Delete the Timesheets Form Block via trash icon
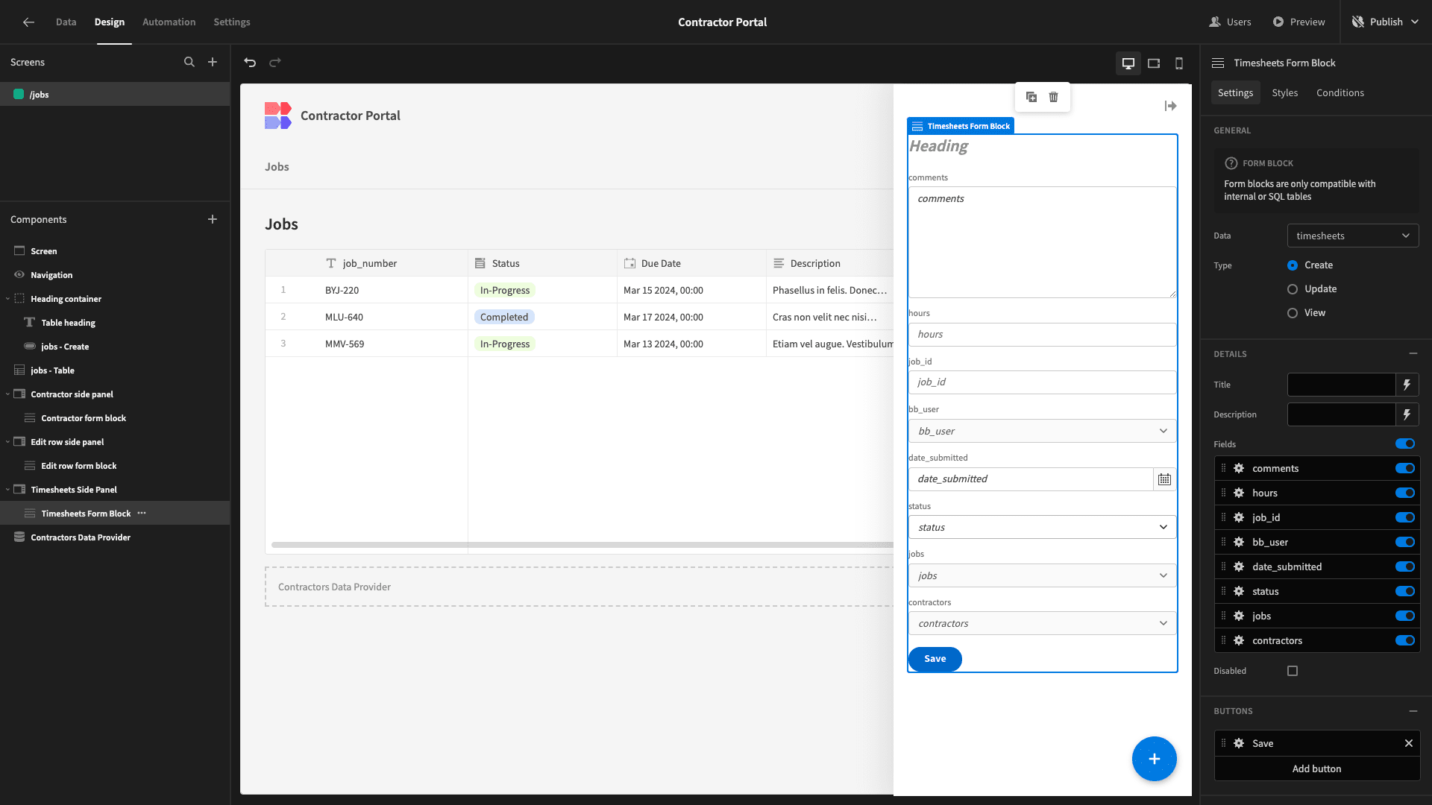 tap(1054, 97)
